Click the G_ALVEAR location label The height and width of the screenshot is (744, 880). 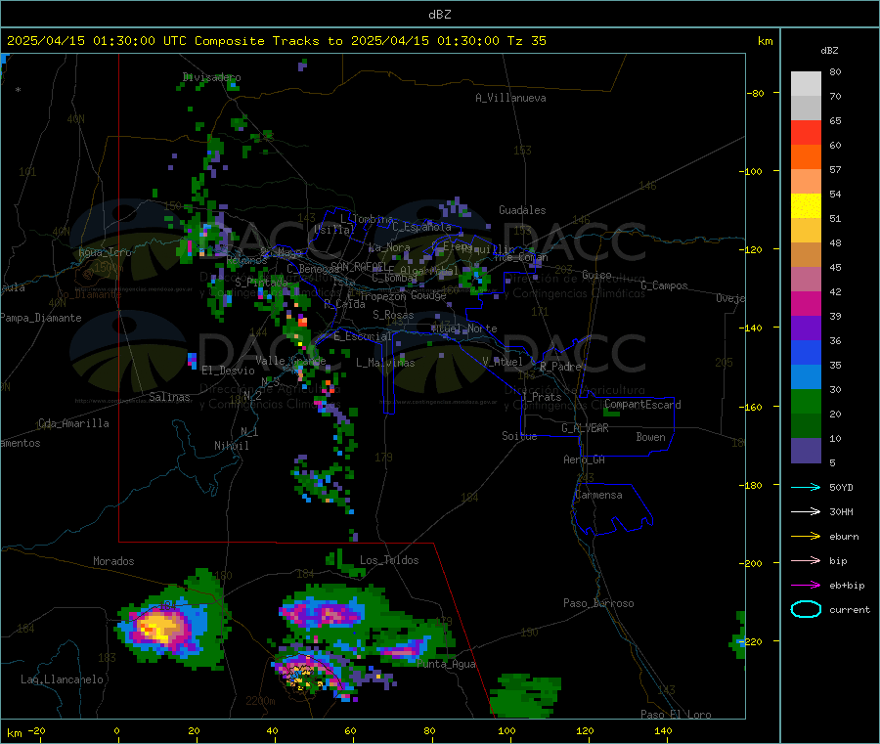point(585,427)
